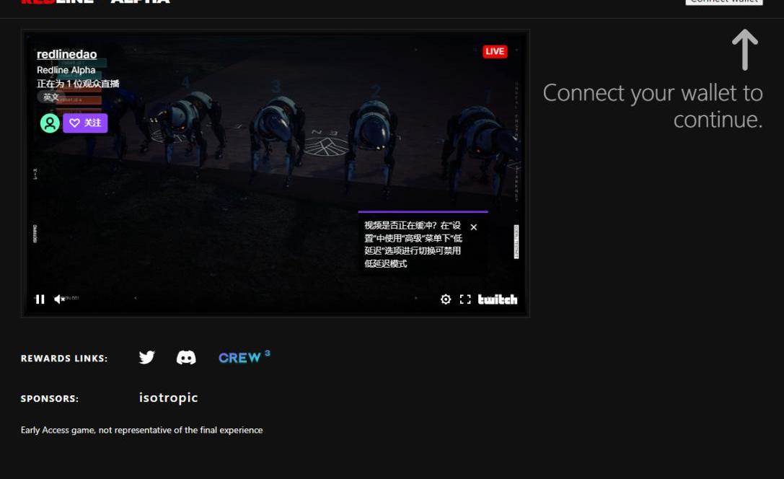Screen dimensions: 784x479
Task: Click the buffering tip message text
Action: click(x=413, y=245)
